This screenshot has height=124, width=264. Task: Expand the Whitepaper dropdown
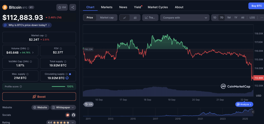pos(63,107)
